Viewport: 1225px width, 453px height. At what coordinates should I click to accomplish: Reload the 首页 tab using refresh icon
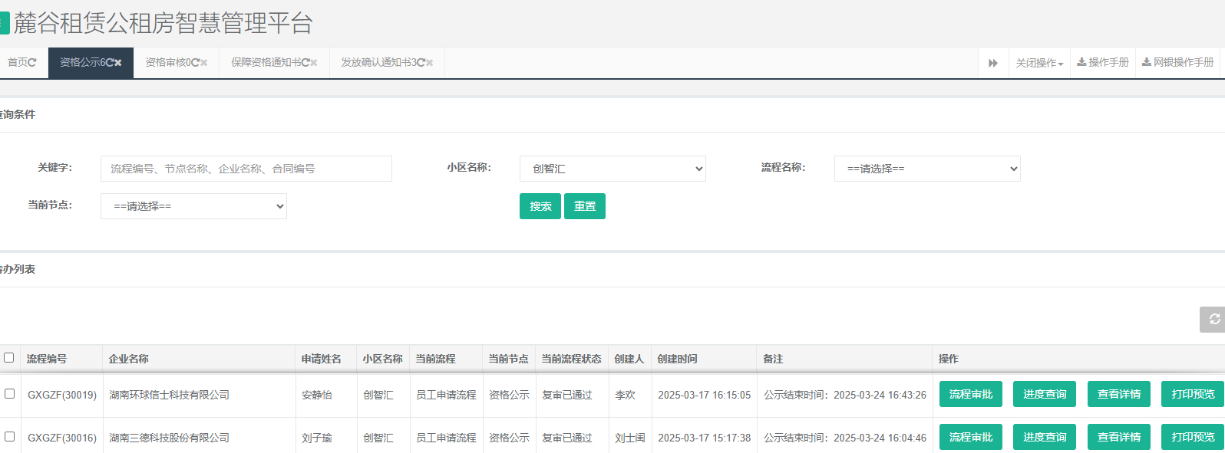(32, 63)
